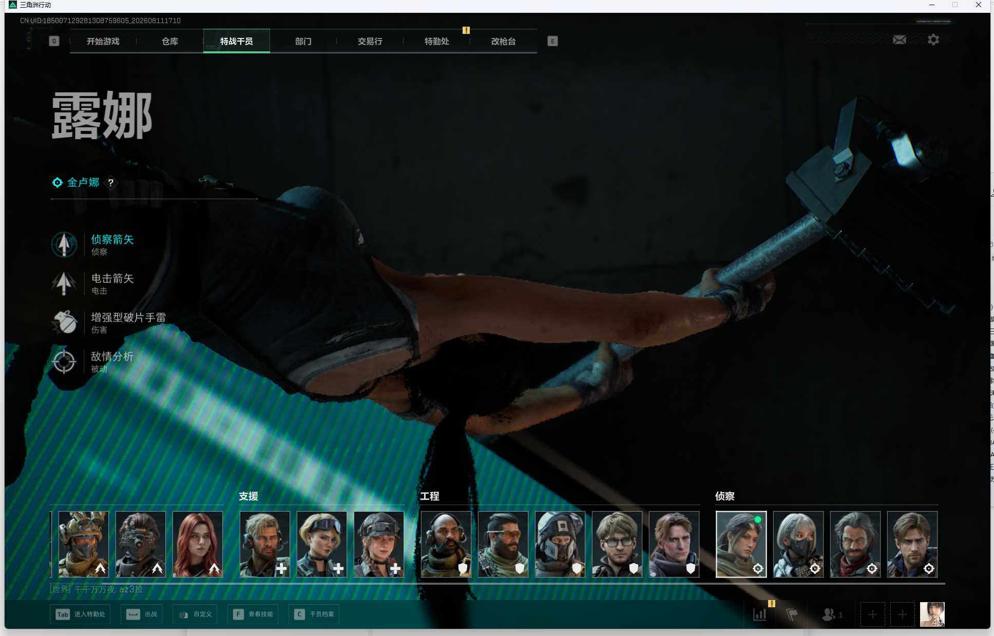Image resolution: width=994 pixels, height=636 pixels.
Task: Click the 电击箭矢 skill name
Action: (112, 279)
